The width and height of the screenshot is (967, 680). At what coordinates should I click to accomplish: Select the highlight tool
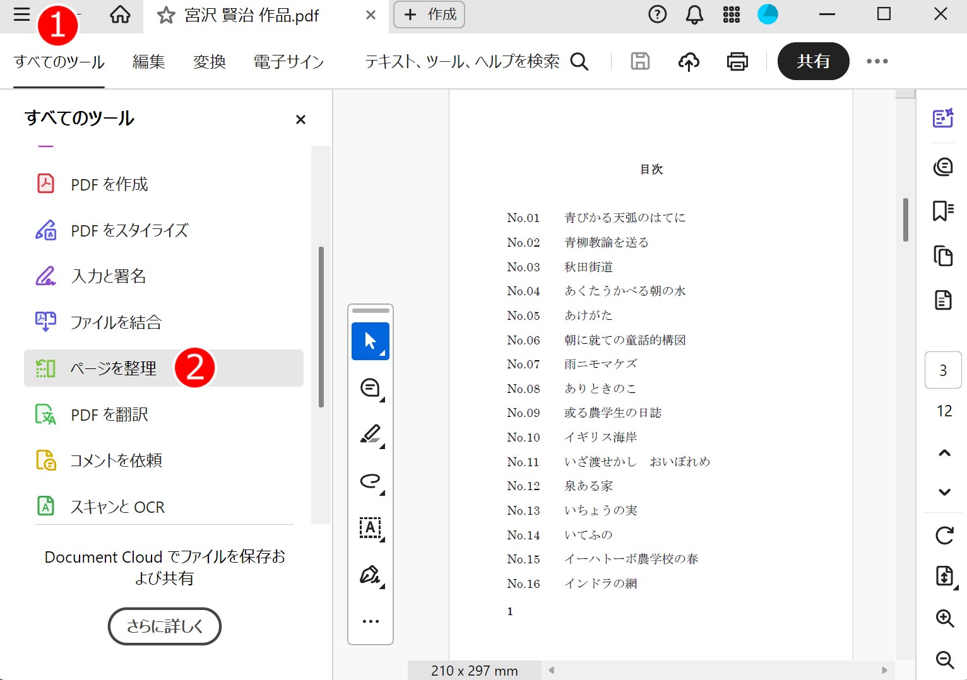click(371, 434)
